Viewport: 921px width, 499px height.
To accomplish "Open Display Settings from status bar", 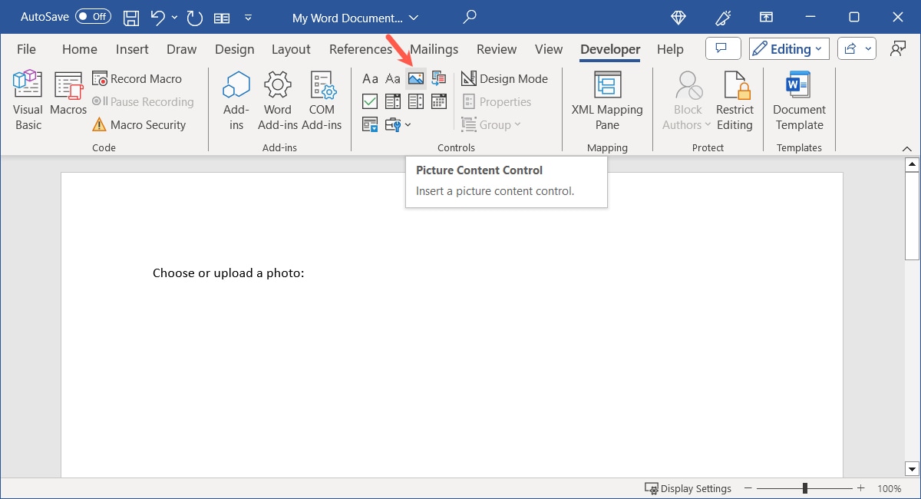I will click(x=688, y=488).
